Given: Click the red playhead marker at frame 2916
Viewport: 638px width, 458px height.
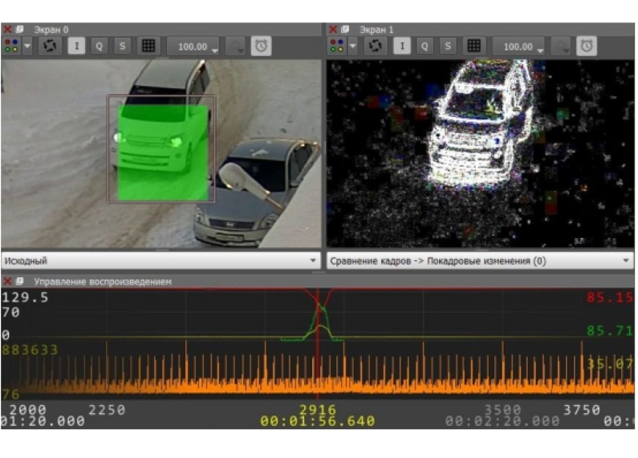Looking at the screenshot, I should tap(318, 344).
